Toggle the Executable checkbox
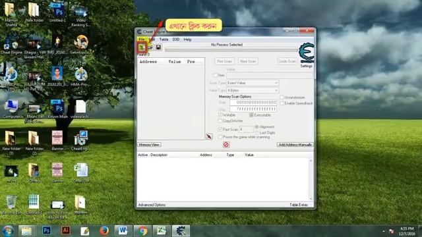This screenshot has width=422, height=237. pos(251,115)
